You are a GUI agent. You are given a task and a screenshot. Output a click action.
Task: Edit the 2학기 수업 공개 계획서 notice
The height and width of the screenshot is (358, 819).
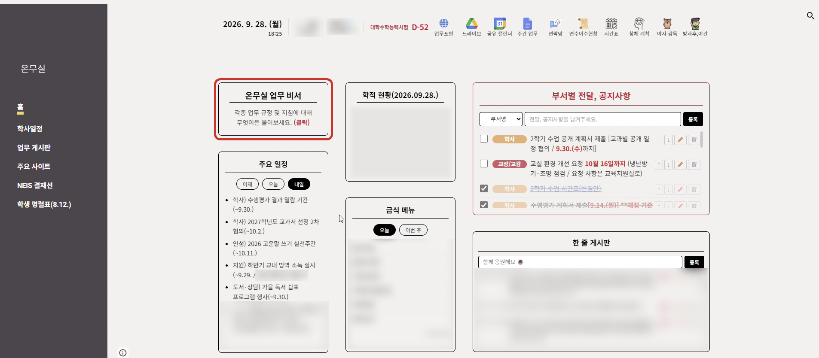tap(680, 140)
